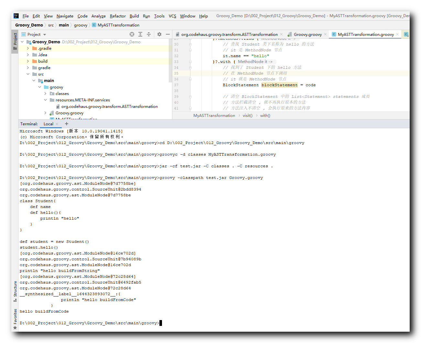421x343 pixels.
Task: Click the terminal command prompt input
Action: tap(161, 323)
